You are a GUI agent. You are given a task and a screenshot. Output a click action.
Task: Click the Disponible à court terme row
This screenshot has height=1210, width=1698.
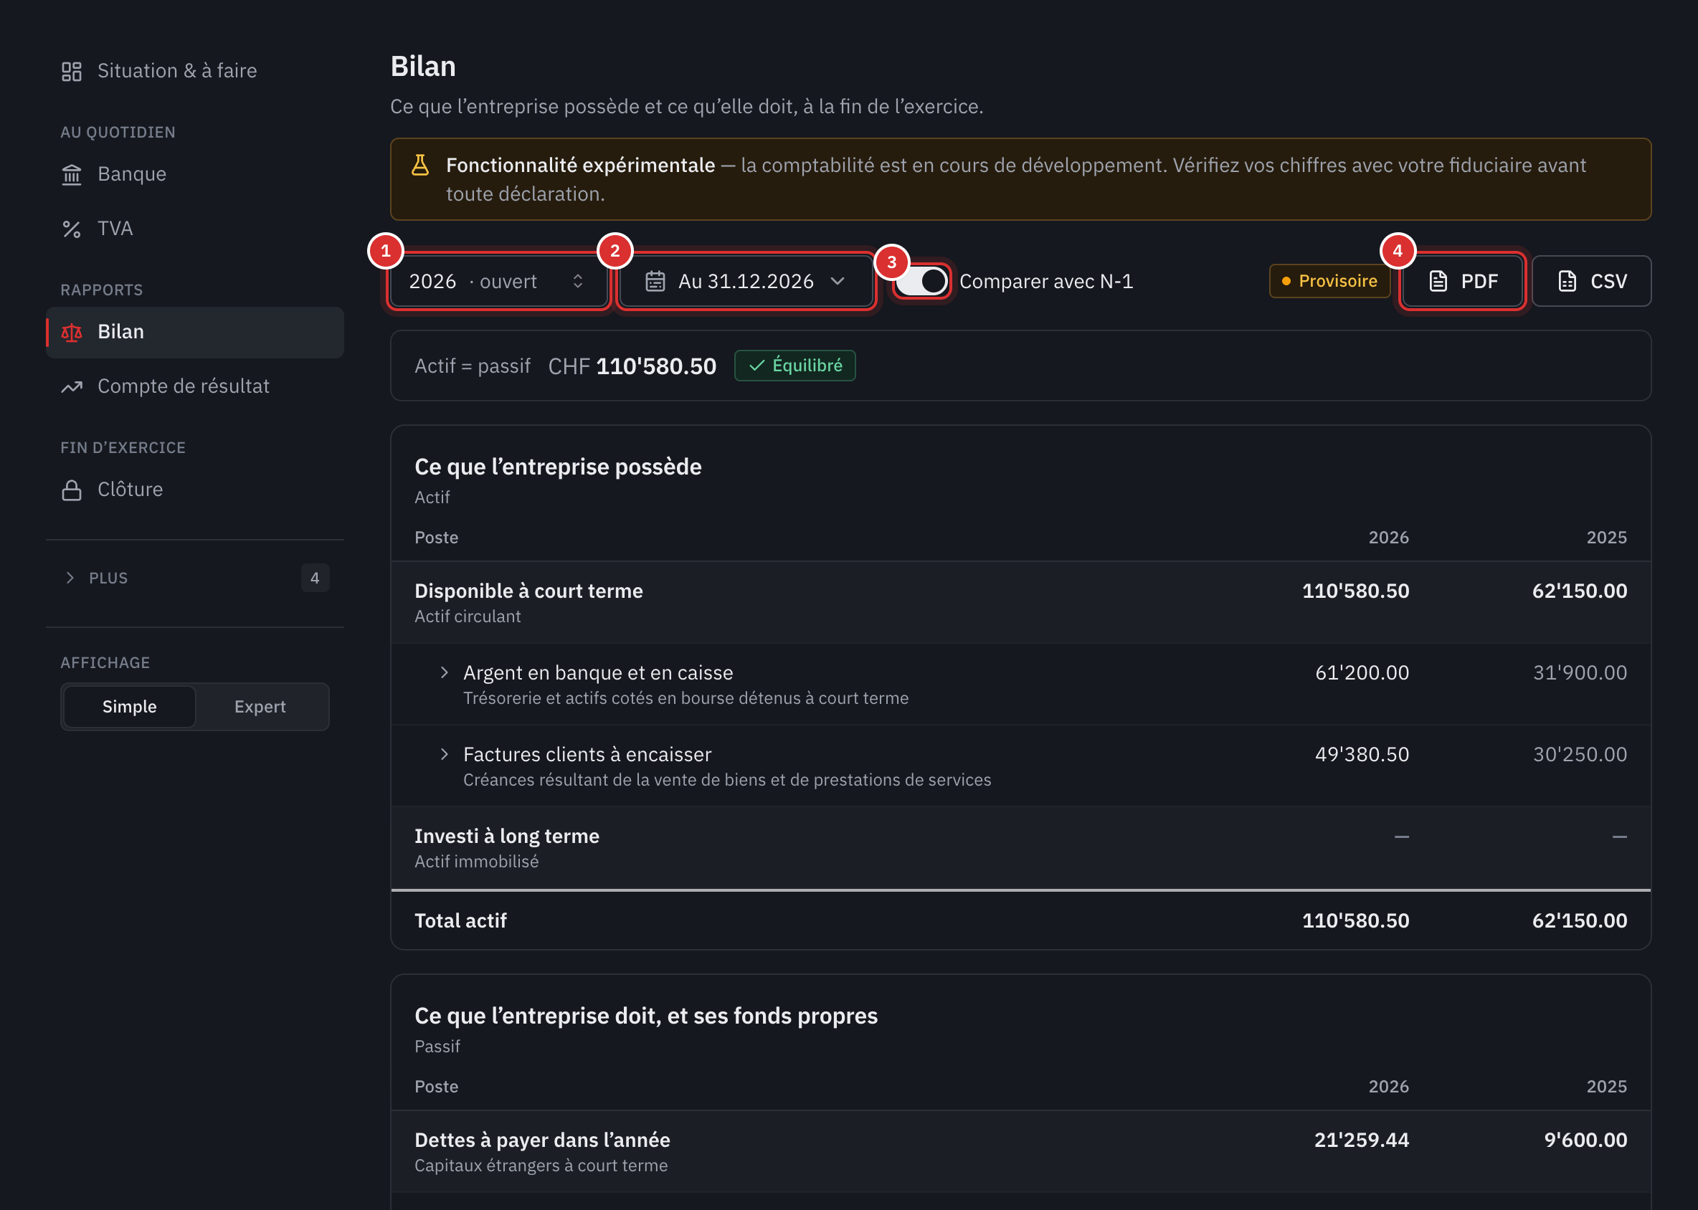(1020, 603)
